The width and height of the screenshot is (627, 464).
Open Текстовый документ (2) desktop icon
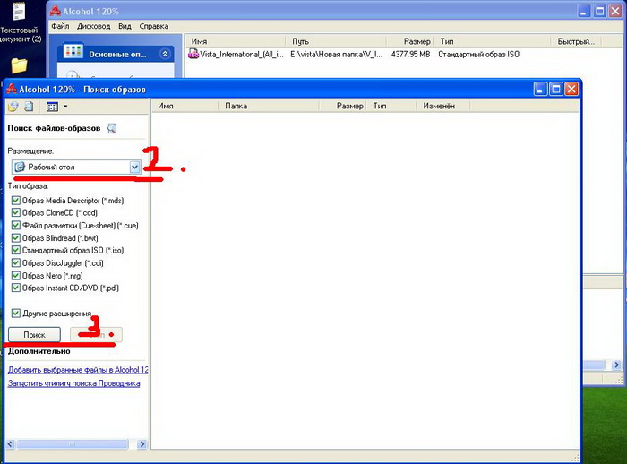coord(20,21)
